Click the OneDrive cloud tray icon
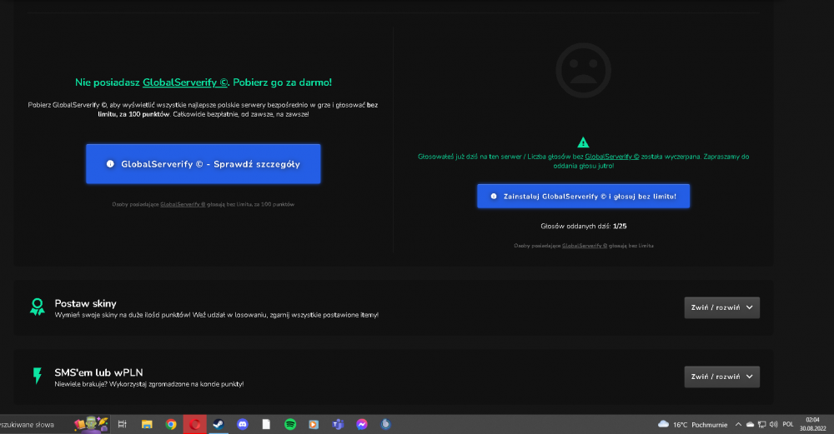The image size is (834, 434). pos(750,425)
